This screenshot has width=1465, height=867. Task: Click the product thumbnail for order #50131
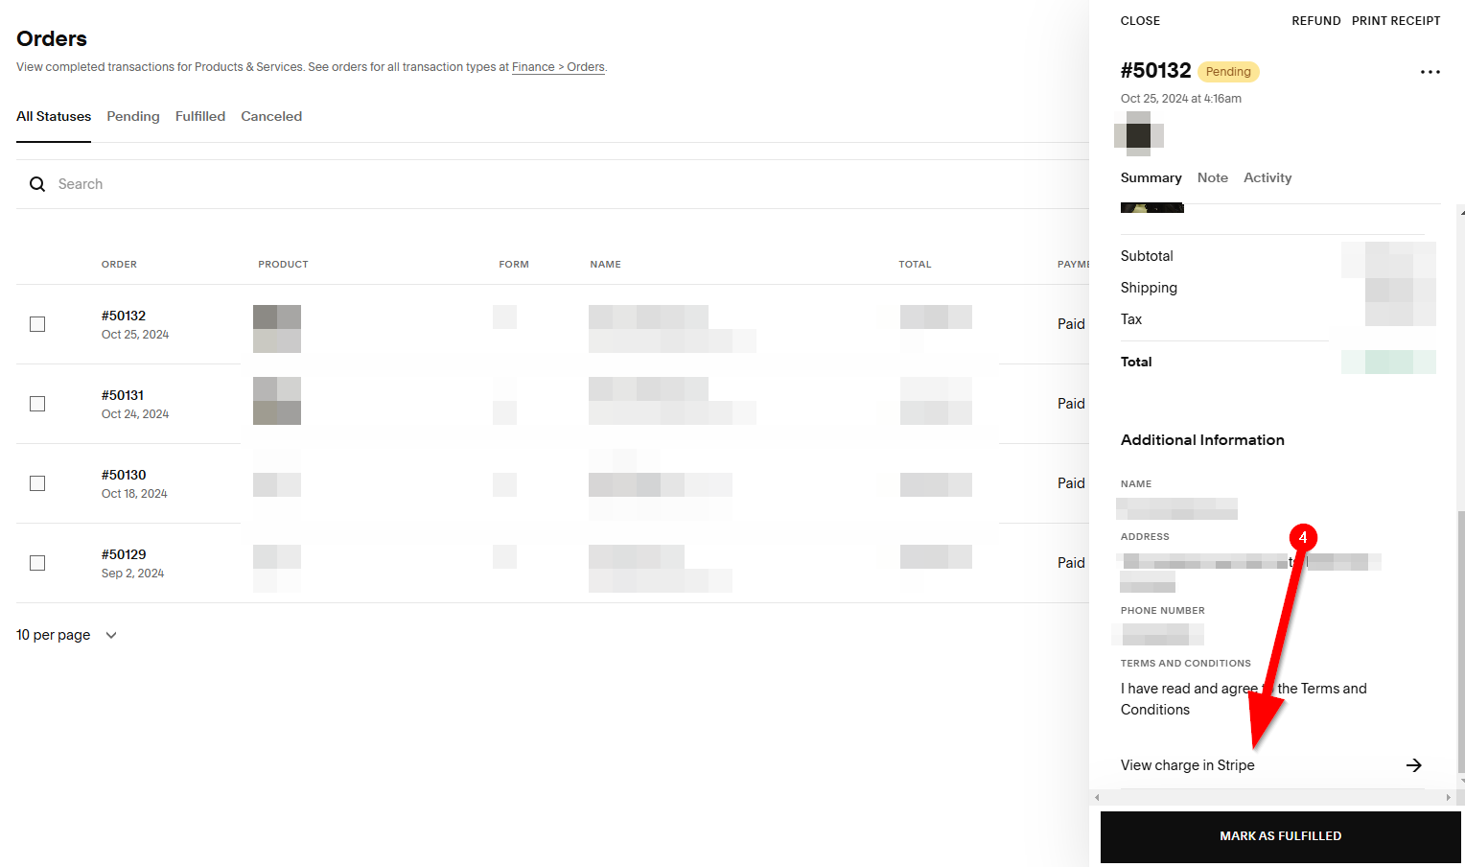point(277,401)
